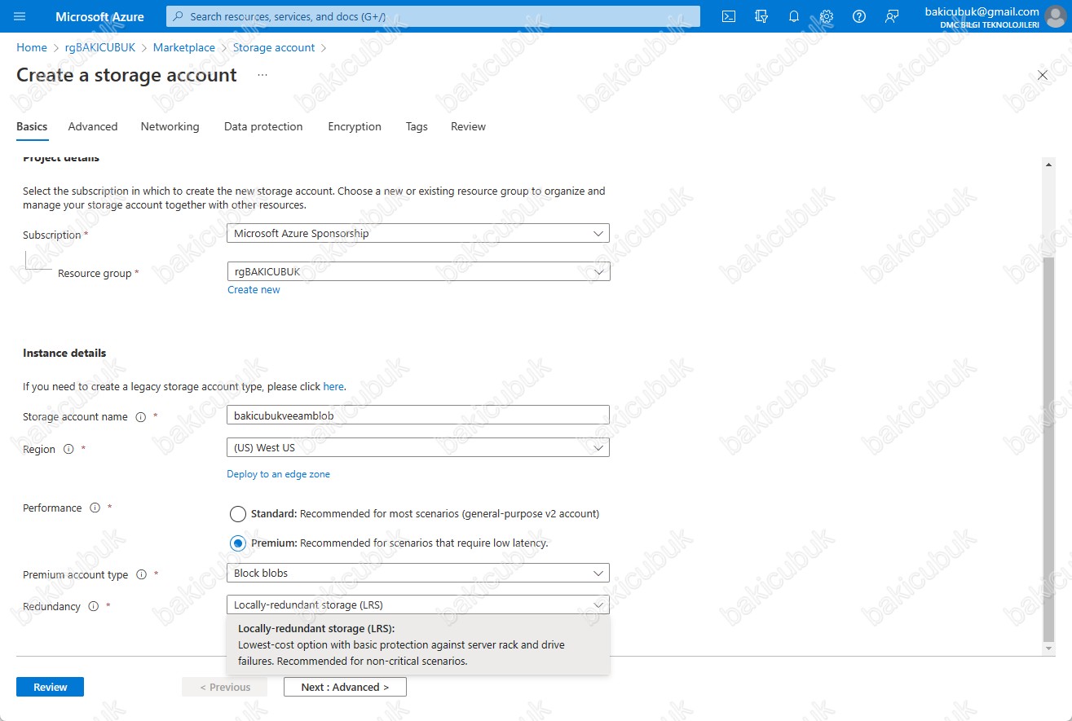Switch to the Tags tab
Viewport: 1072px width, 721px height.
click(x=417, y=127)
